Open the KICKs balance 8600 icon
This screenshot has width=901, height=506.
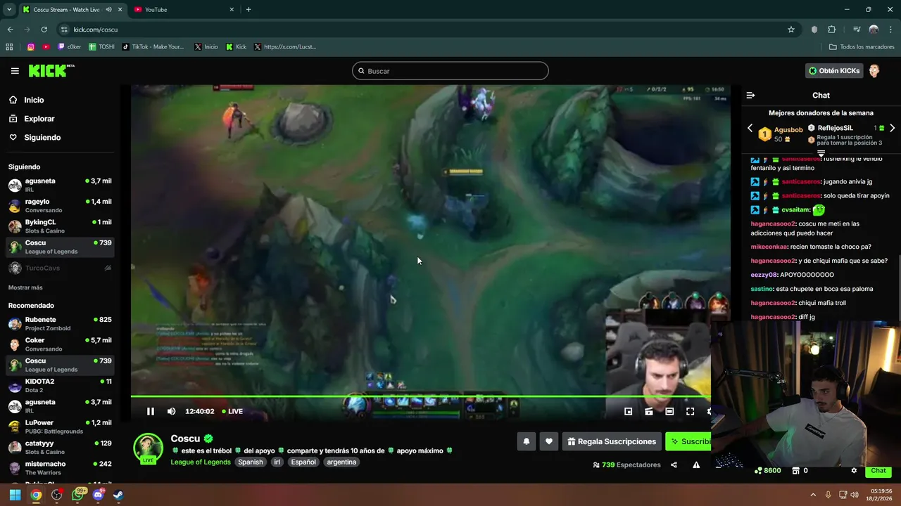click(x=767, y=471)
